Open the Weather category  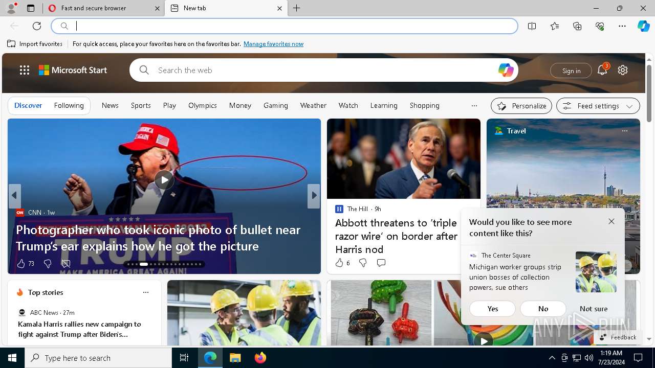[313, 105]
